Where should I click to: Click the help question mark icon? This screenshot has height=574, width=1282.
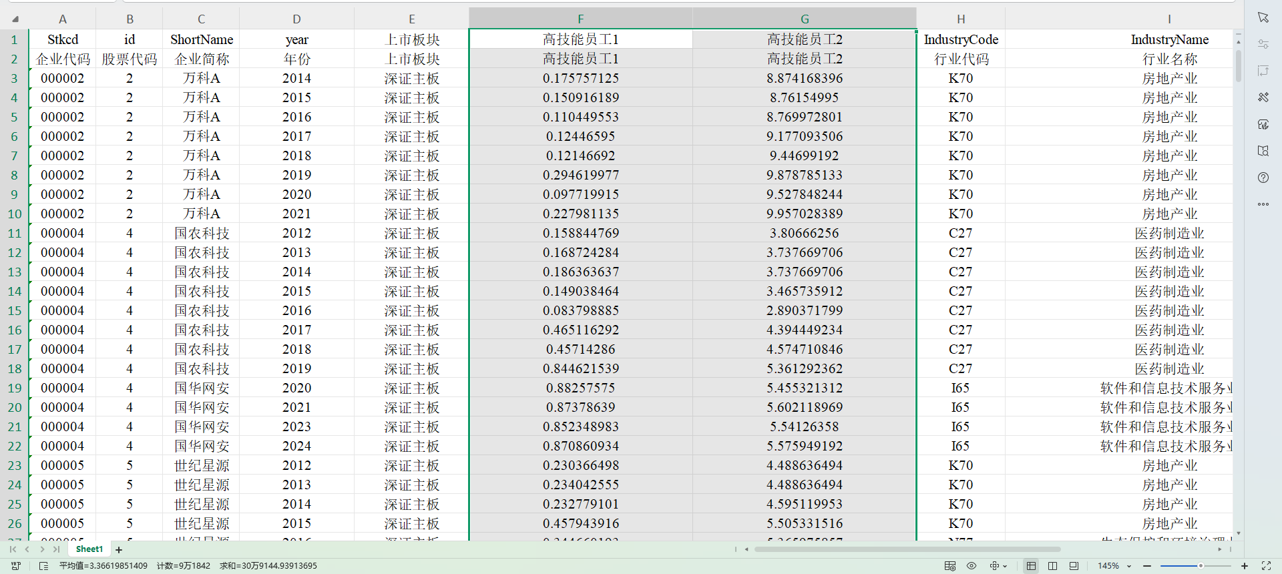(x=1263, y=178)
